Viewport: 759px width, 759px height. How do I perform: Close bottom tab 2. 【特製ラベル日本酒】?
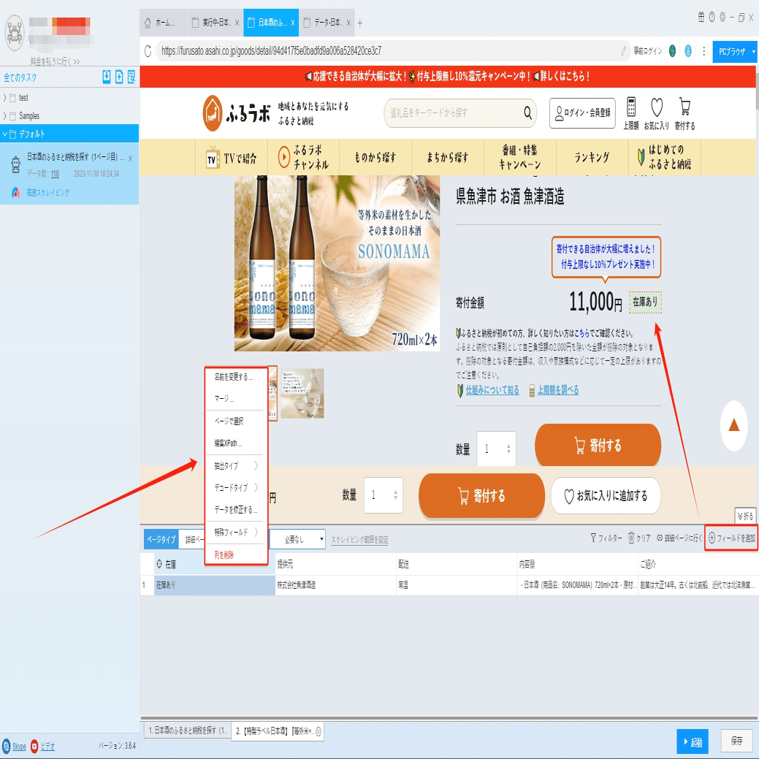318,731
